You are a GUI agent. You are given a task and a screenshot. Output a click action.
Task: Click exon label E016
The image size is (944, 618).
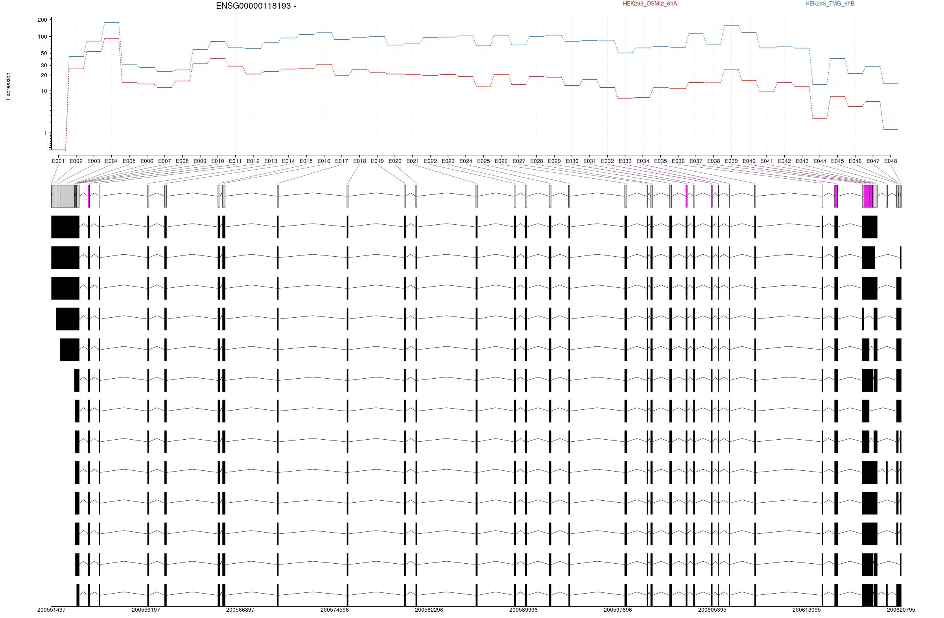pyautogui.click(x=324, y=161)
